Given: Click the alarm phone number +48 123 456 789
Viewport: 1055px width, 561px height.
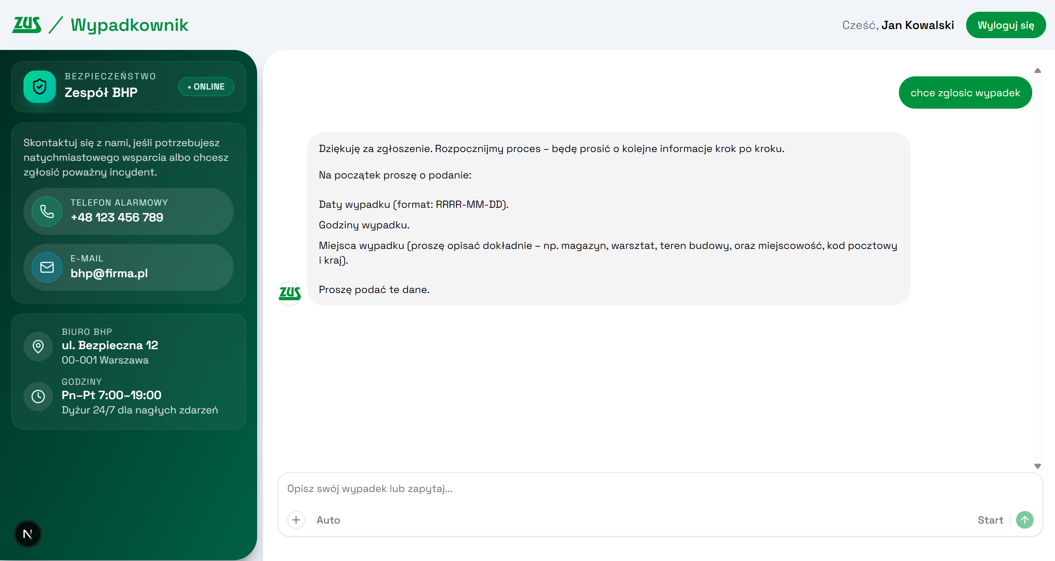Looking at the screenshot, I should coord(117,217).
